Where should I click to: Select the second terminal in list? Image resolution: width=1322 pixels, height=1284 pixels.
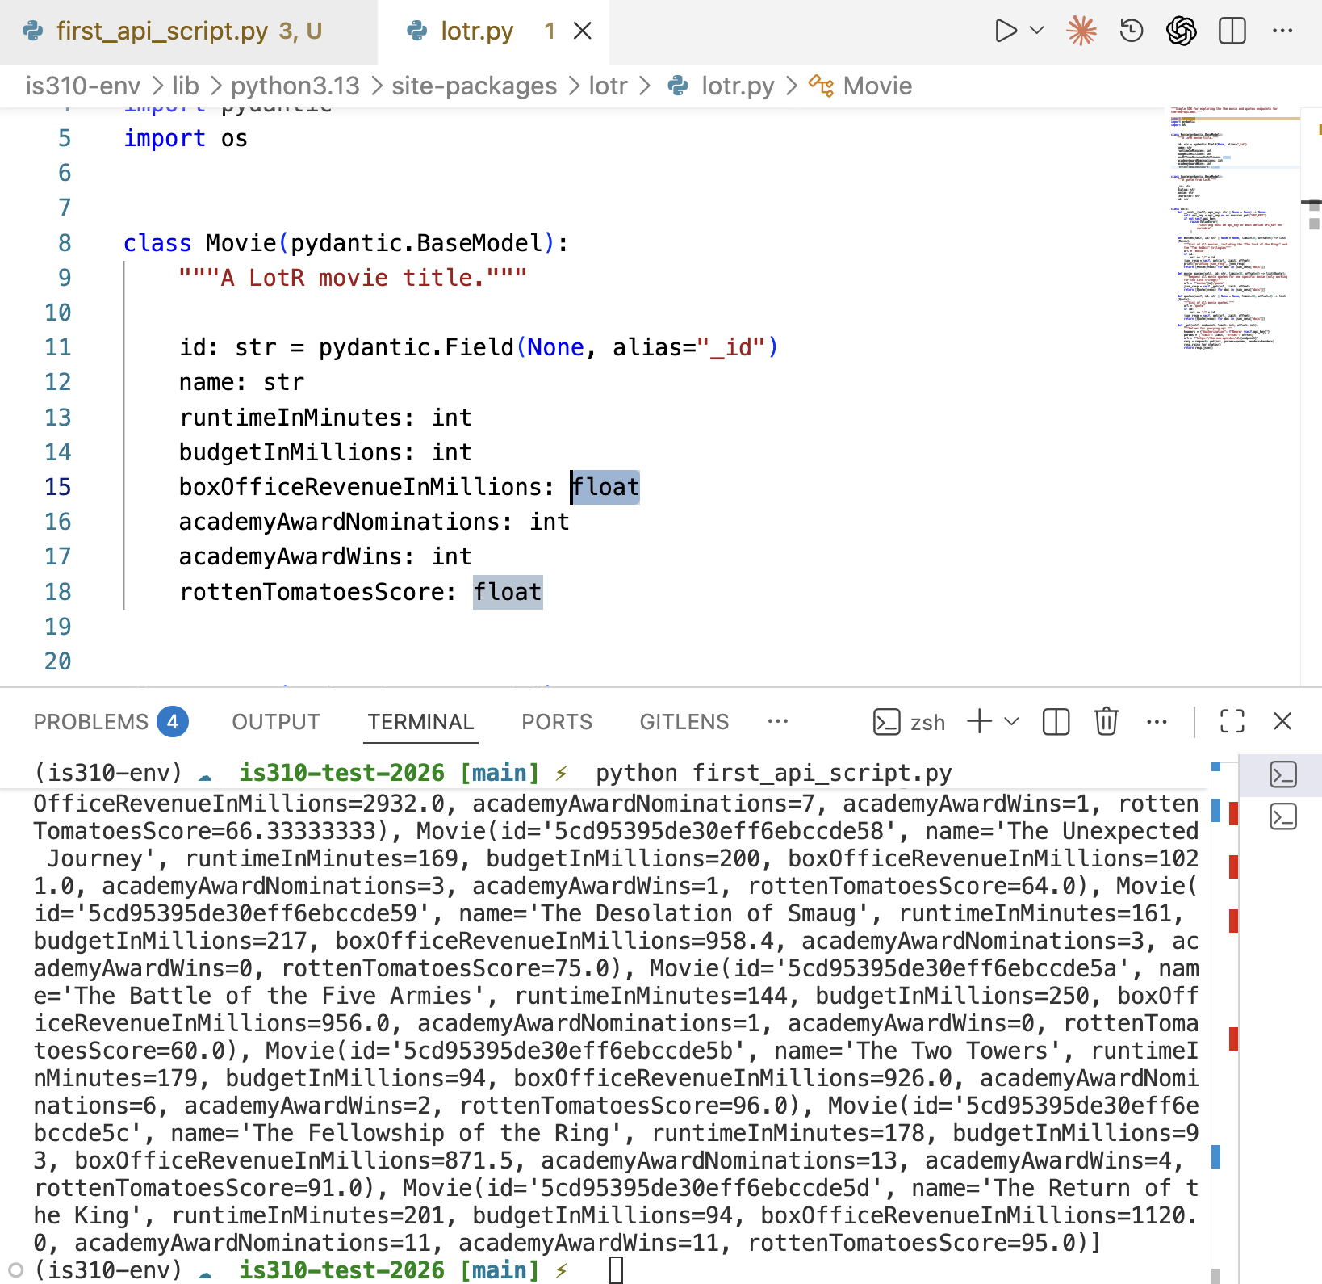(x=1282, y=816)
